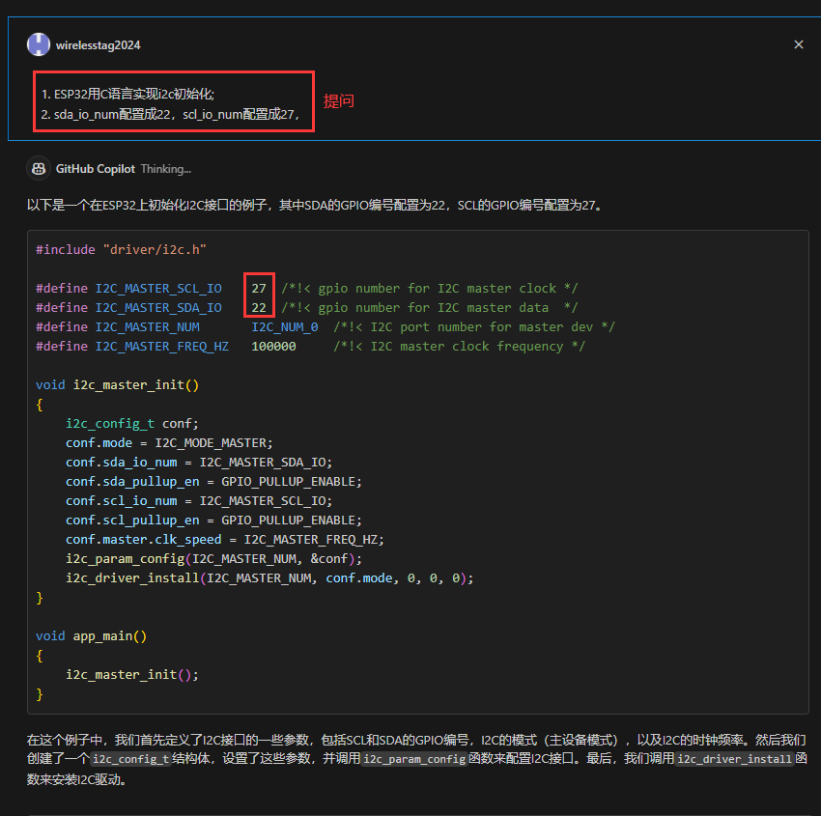The width and height of the screenshot is (821, 816).
Task: Click the highlighted number 27 in red box
Action: click(x=258, y=288)
